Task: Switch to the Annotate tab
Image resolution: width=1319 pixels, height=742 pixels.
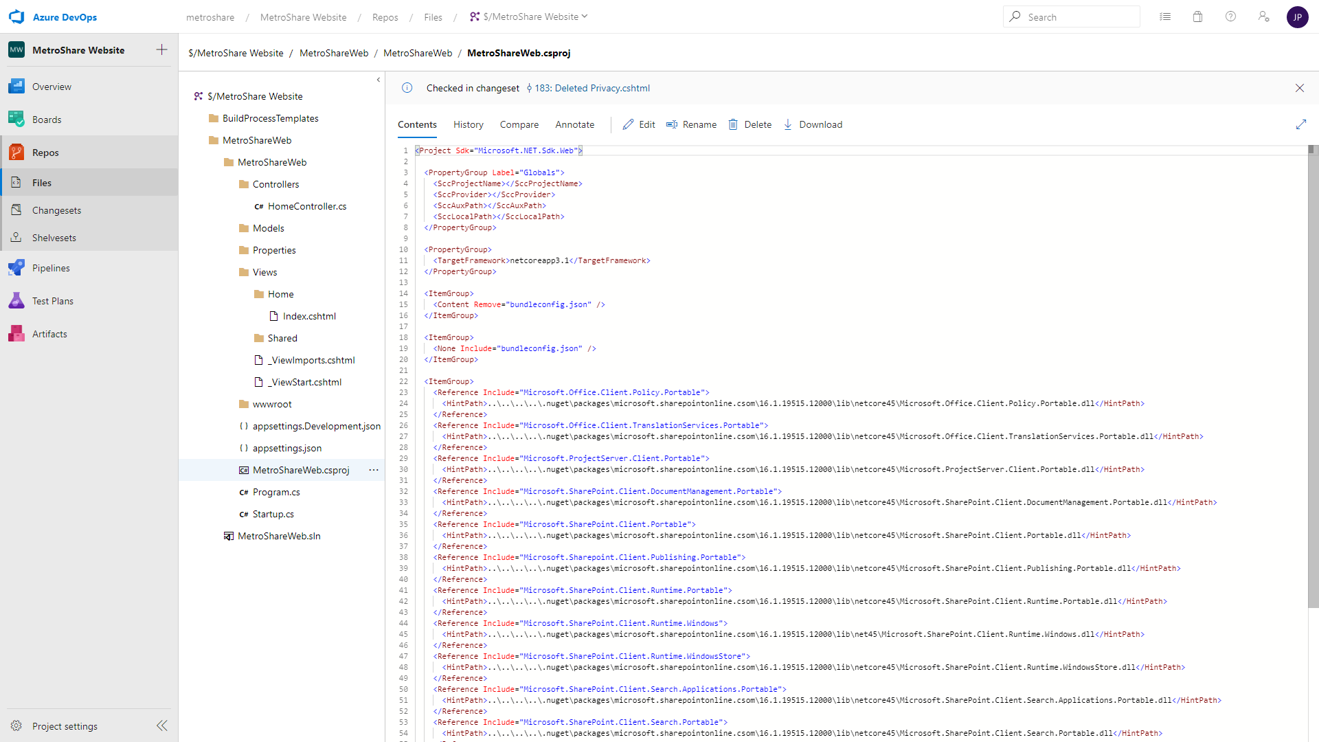Action: pyautogui.click(x=575, y=124)
